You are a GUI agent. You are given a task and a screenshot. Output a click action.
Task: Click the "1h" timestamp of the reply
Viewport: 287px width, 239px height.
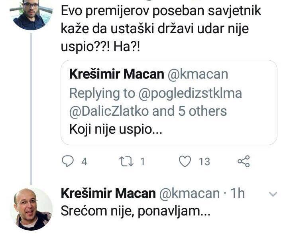pos(238,194)
